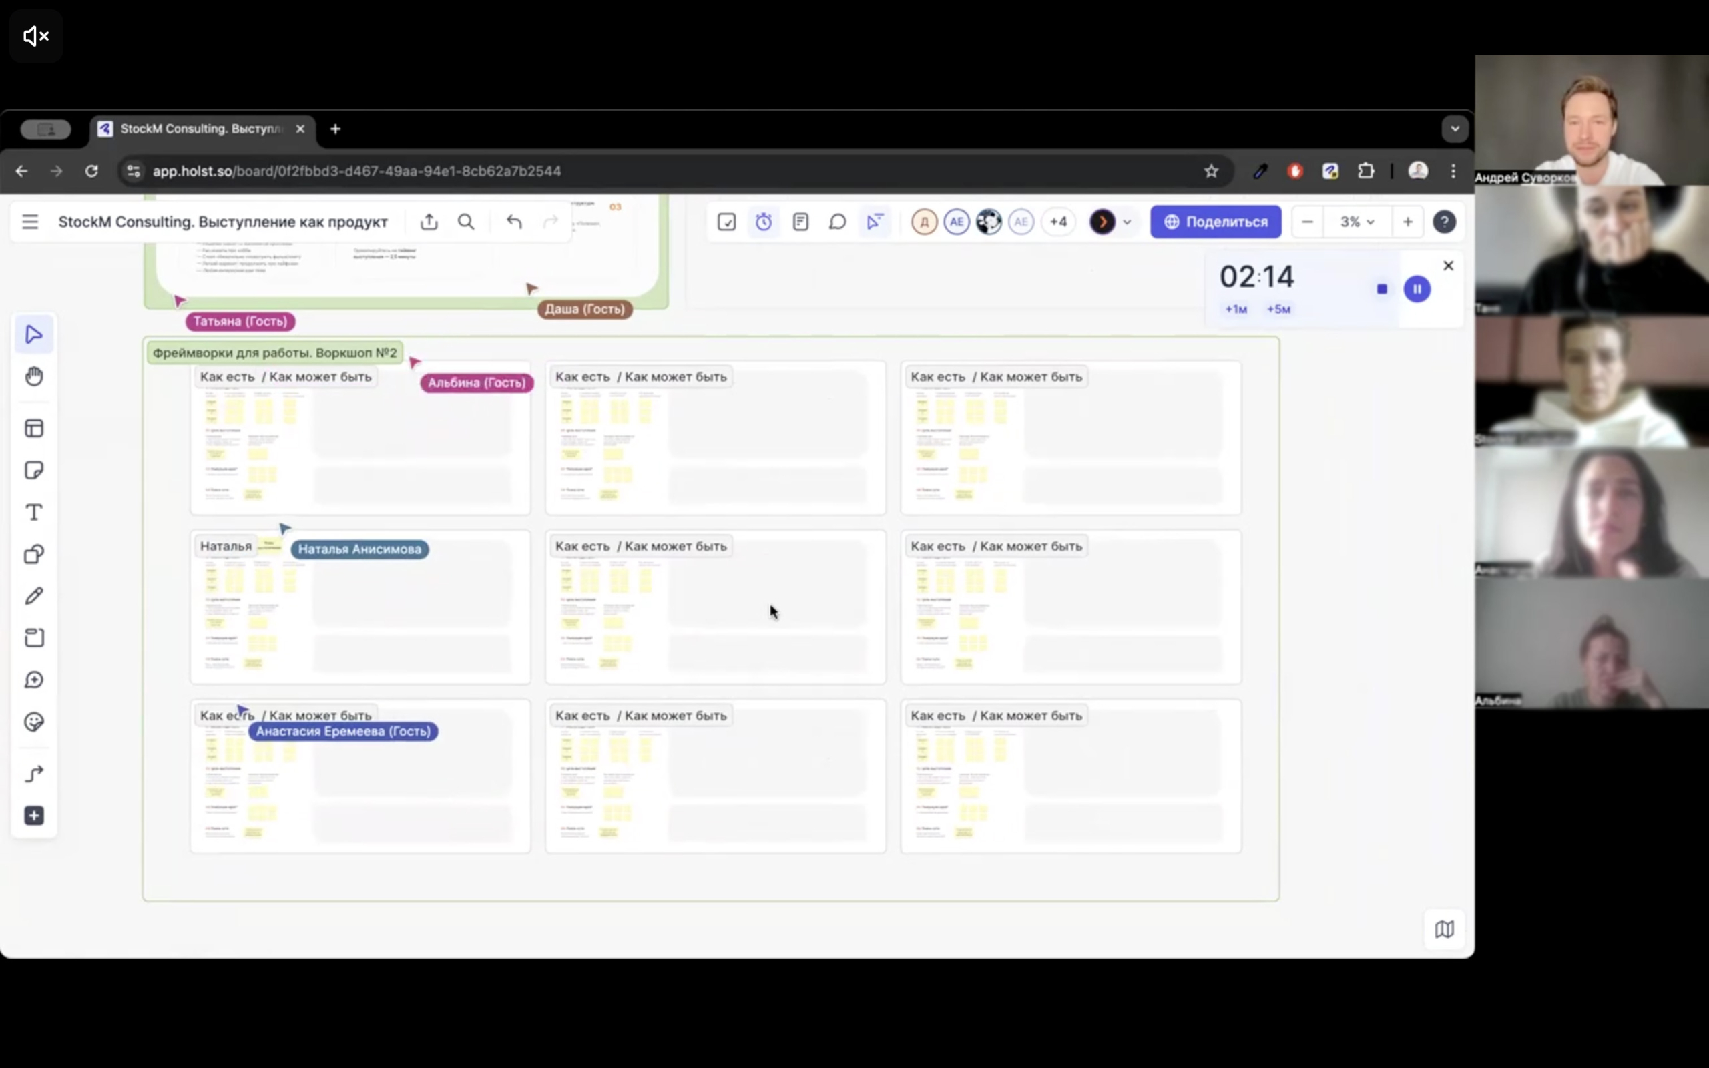Open the minimap icon

[1444, 929]
